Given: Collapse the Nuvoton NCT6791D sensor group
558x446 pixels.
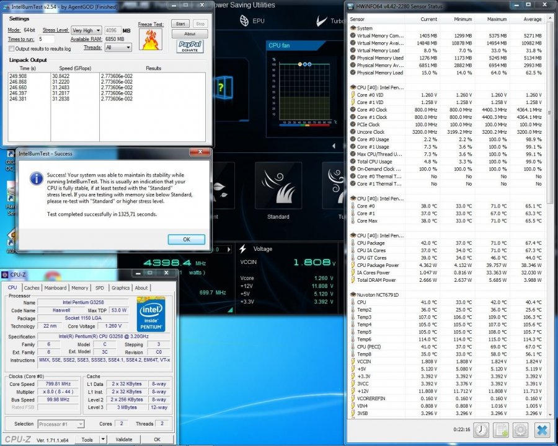Looking at the screenshot, I should point(353,294).
